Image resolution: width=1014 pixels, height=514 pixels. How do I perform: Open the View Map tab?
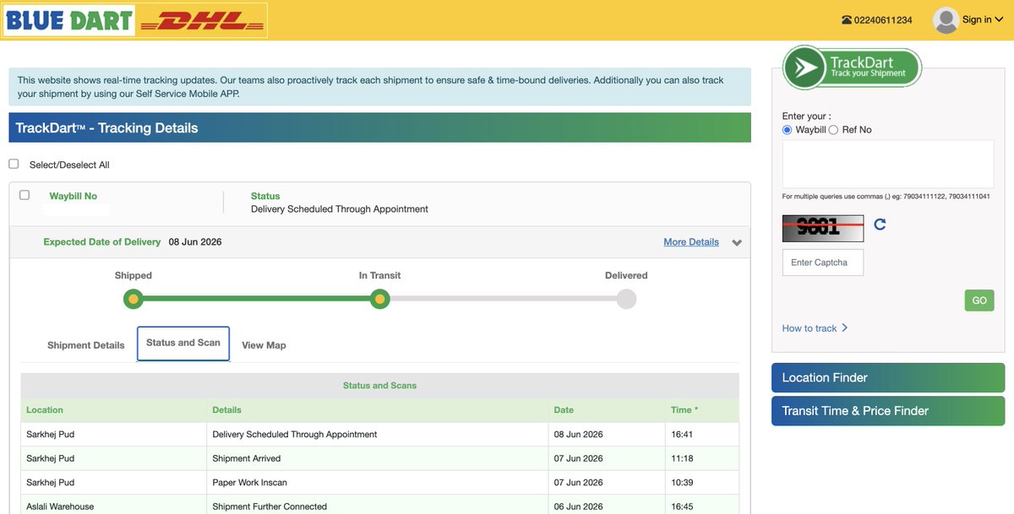[x=264, y=345]
